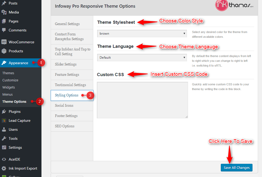Image resolution: width=262 pixels, height=177 pixels.
Task: Click the Products box icon
Action: tap(4, 51)
